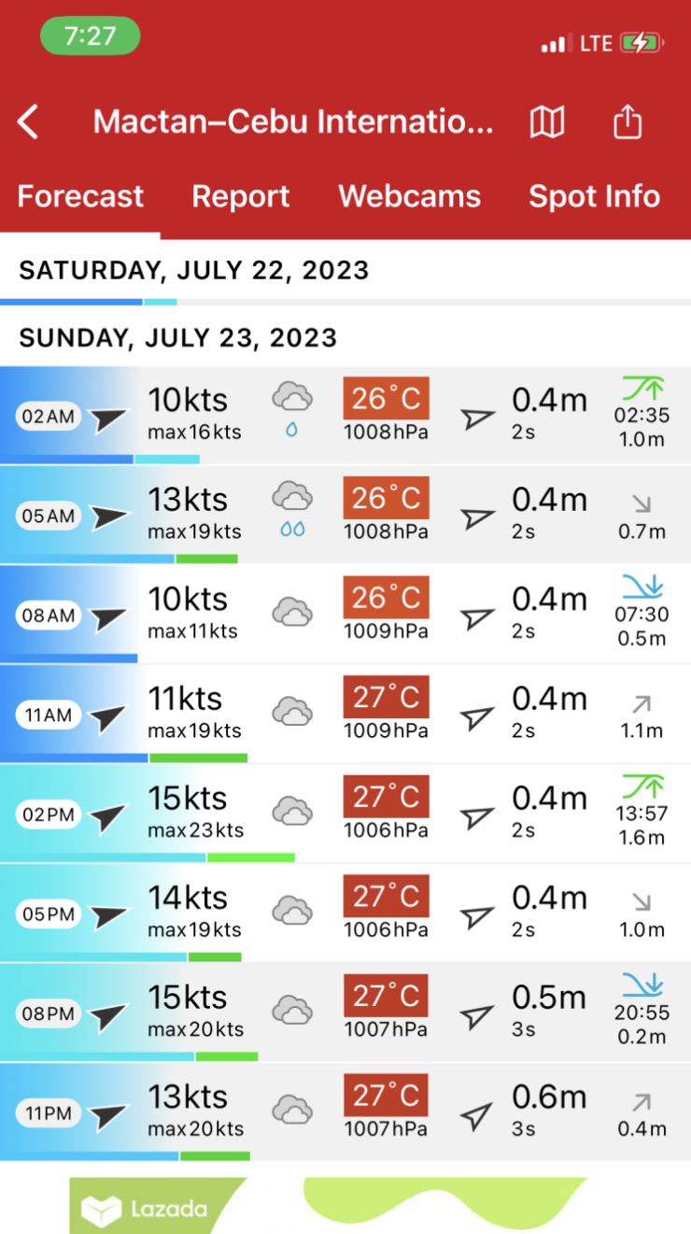The height and width of the screenshot is (1234, 691).
Task: Tap the Sunday, July 23, 2023 header
Action: [178, 337]
